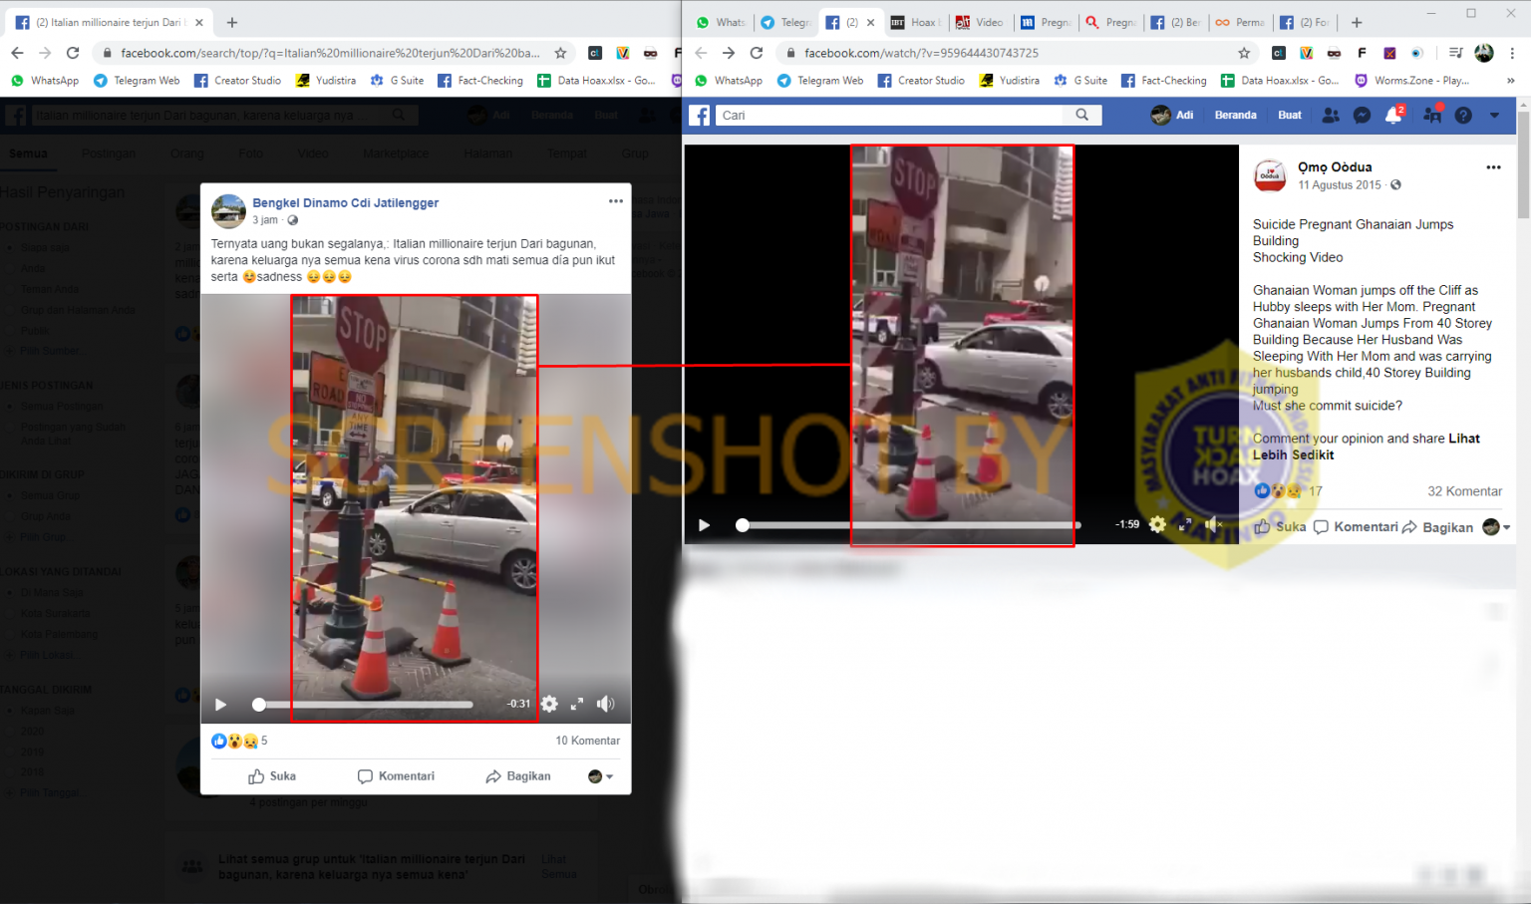Screen dimensions: 1531x904
Task: Open Messenger icon in Facebook bar
Action: coord(1362,116)
